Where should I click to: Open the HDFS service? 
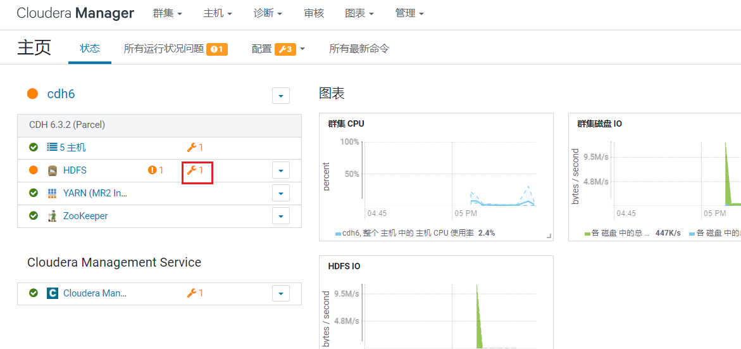pyautogui.click(x=75, y=170)
